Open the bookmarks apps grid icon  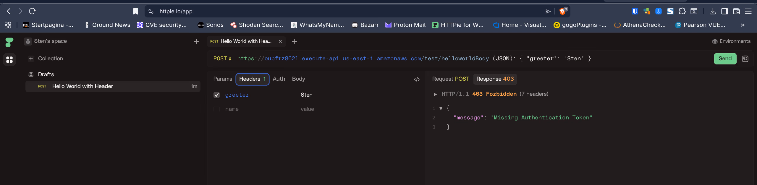(8, 25)
